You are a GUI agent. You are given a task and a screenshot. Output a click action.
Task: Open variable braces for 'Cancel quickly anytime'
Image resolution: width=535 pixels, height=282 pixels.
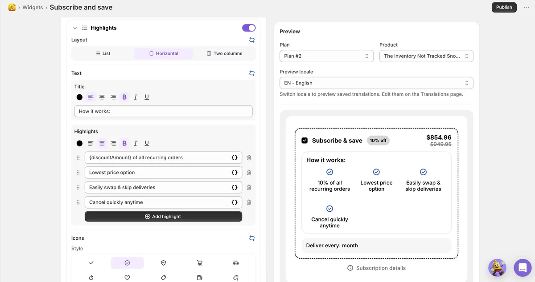pos(235,202)
